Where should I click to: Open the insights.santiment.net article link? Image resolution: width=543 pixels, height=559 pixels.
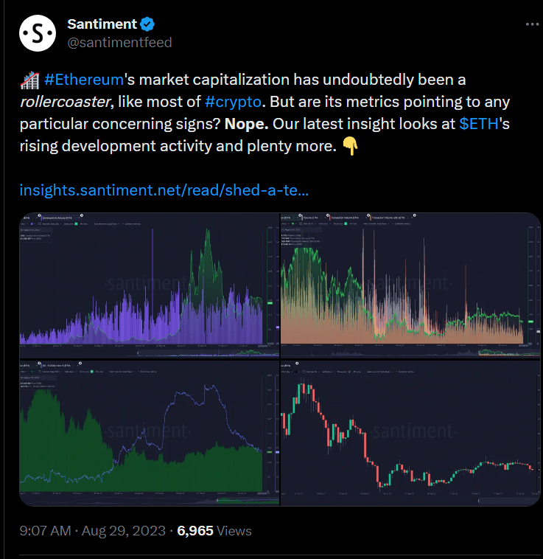click(x=164, y=190)
